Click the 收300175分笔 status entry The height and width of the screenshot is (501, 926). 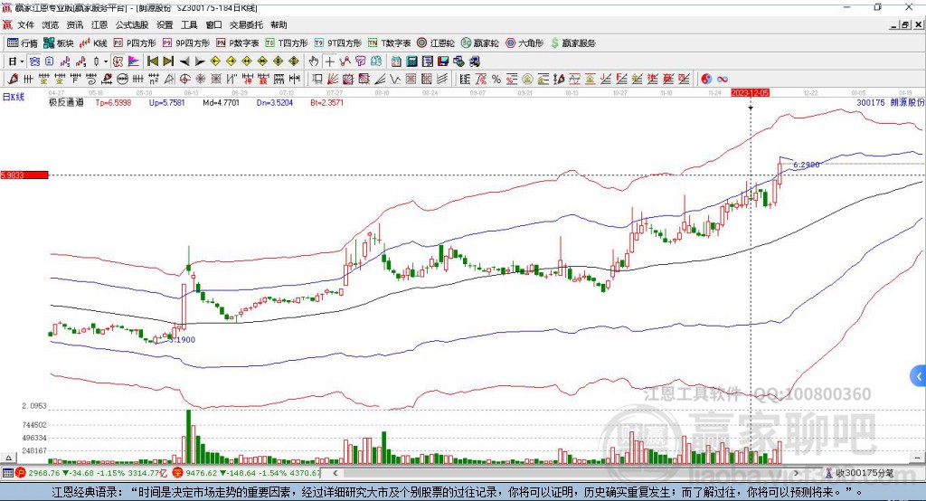point(859,473)
